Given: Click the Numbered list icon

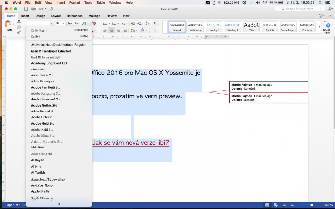Looking at the screenshot, I should pyautogui.click(x=114, y=23).
